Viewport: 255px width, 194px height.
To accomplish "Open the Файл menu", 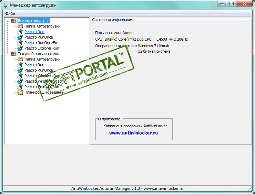I will click(x=10, y=14).
